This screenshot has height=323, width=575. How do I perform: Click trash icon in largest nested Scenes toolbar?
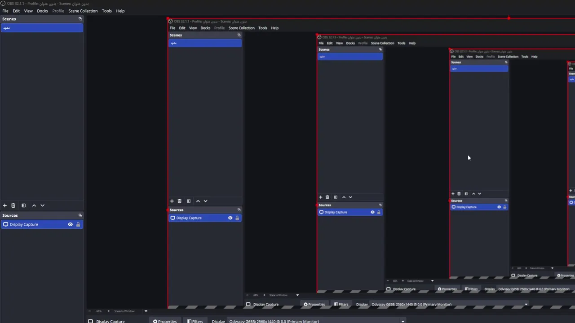[179, 201]
